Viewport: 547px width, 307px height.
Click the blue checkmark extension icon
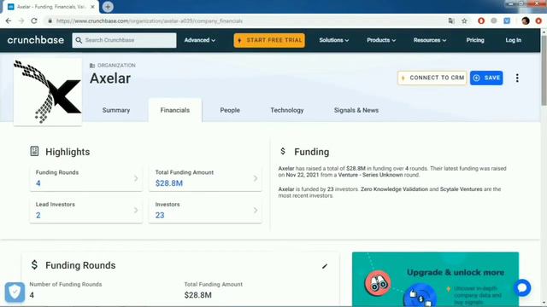click(x=507, y=20)
